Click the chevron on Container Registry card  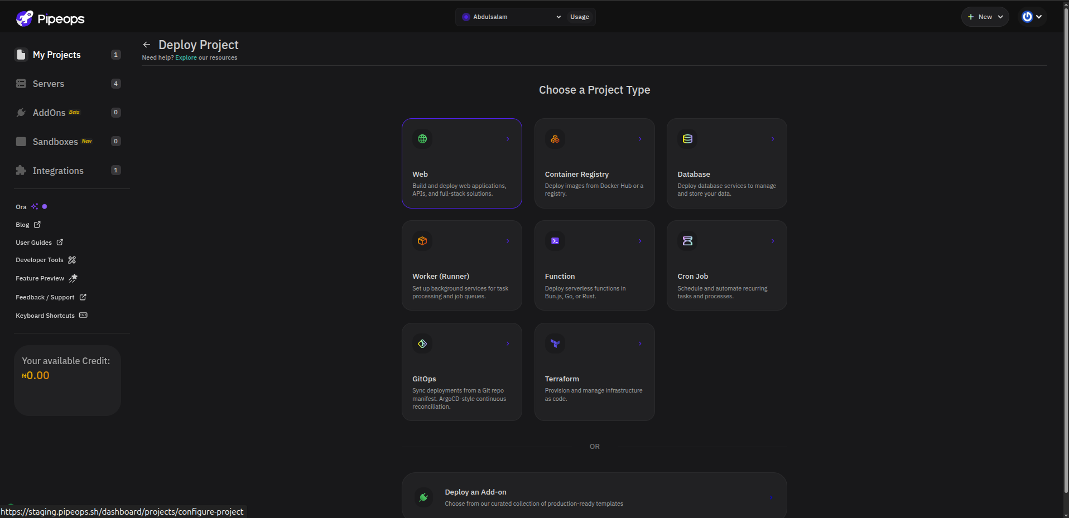click(x=640, y=139)
